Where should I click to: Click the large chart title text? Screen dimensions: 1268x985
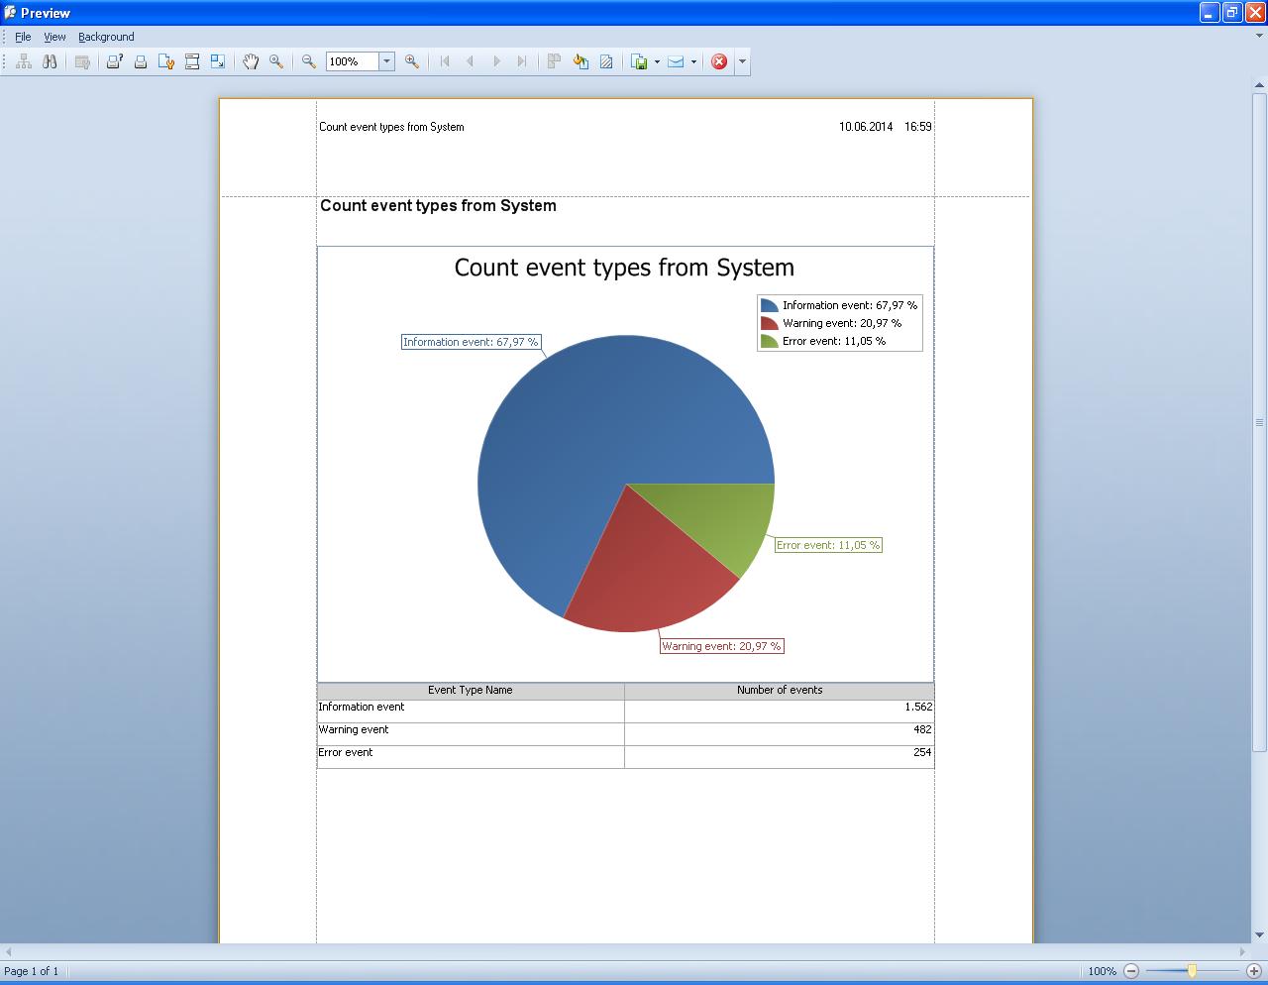(624, 268)
